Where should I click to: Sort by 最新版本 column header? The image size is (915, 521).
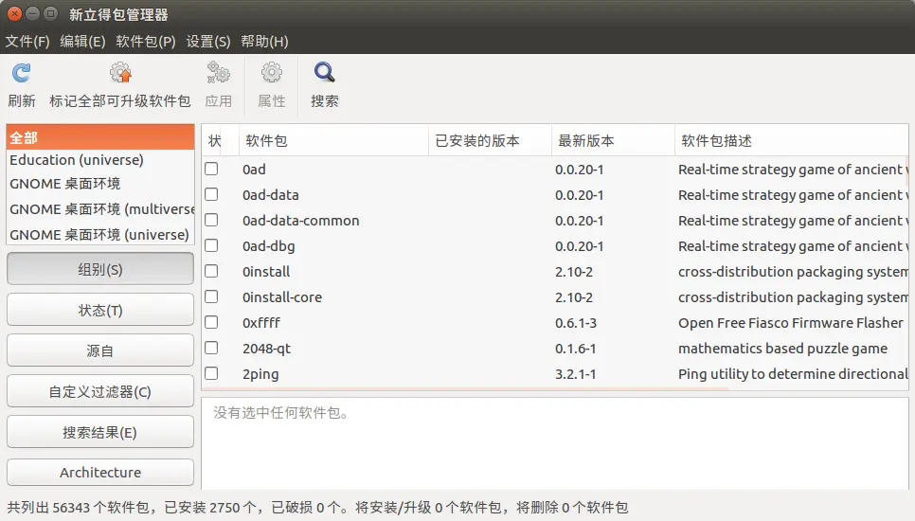pos(613,140)
